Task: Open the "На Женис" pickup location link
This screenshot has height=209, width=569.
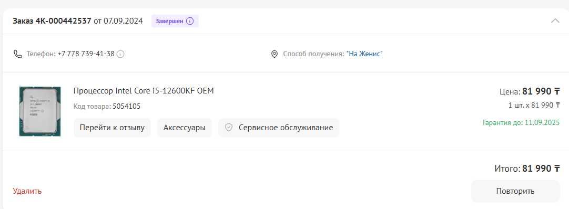Action: pyautogui.click(x=364, y=54)
